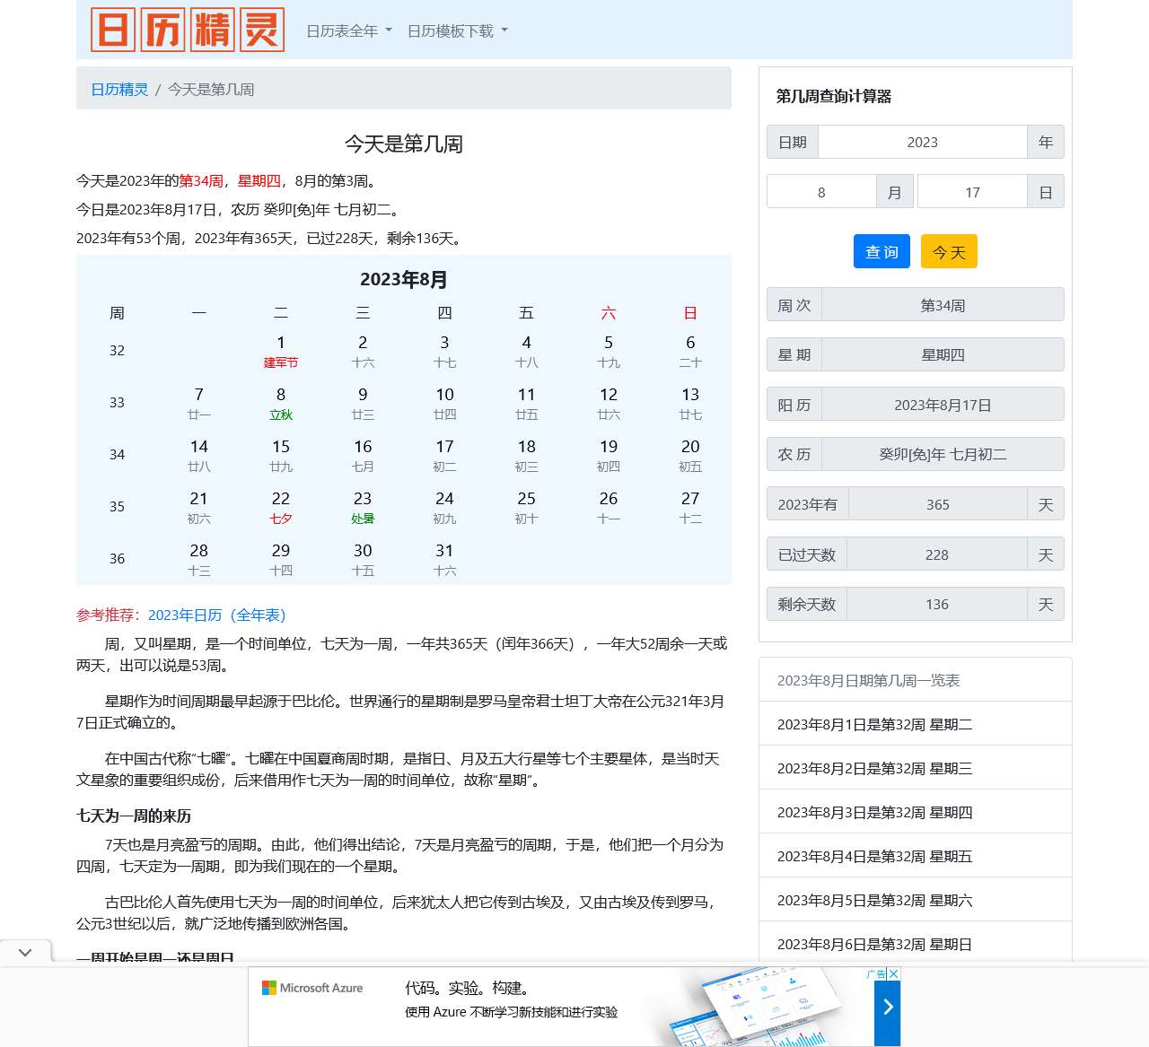The height and width of the screenshot is (1047, 1149).
Task: Click the day input showing 17
Action: coord(972,191)
